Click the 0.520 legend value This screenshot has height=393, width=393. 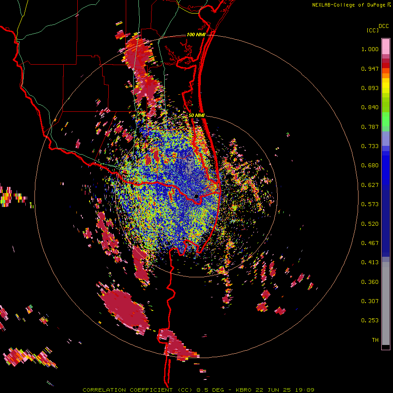pyautogui.click(x=370, y=224)
